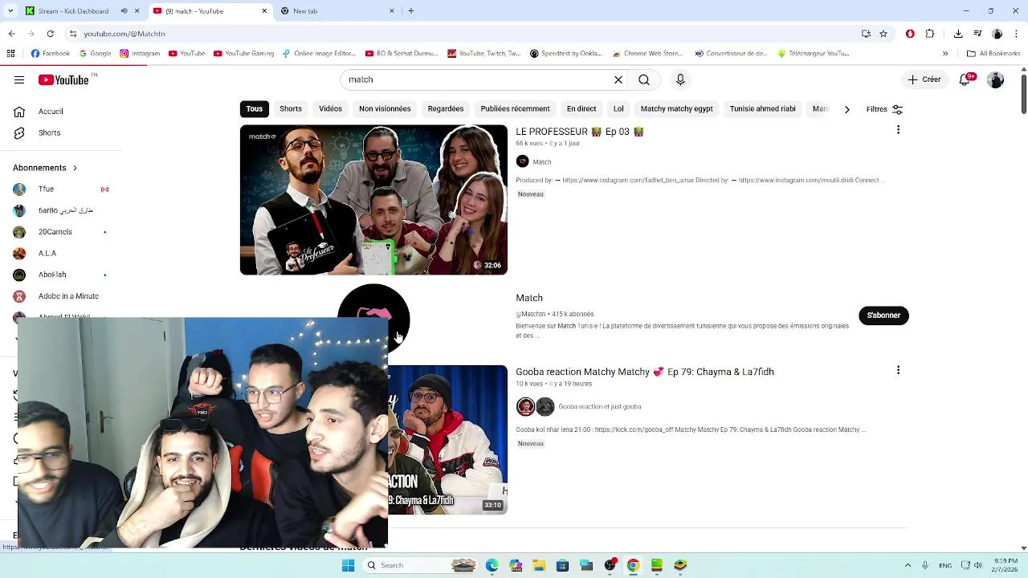The image size is (1028, 578).
Task: Open Instagram bookmark
Action: (140, 54)
